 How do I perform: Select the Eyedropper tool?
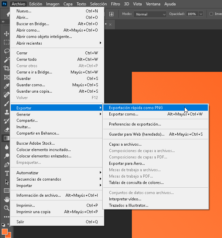[x=6, y=86]
